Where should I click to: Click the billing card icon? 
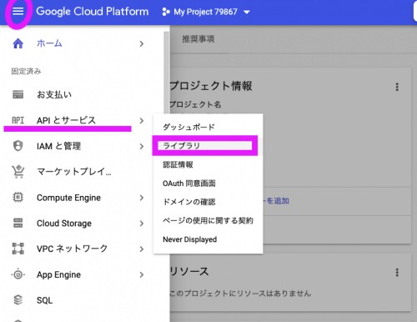(x=18, y=94)
